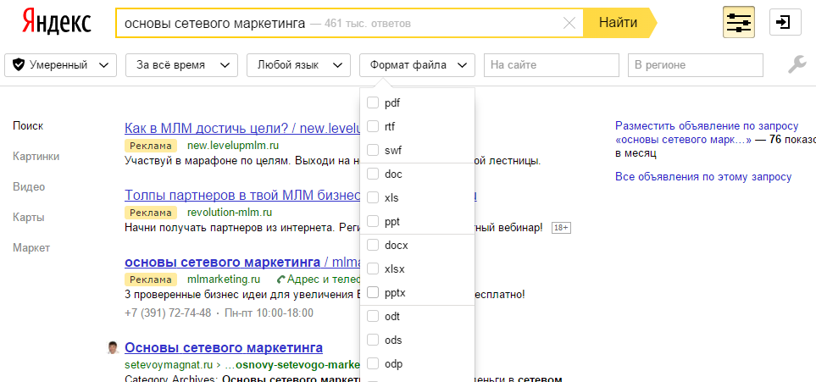Switch to the Картинки section
This screenshot has height=382, width=816.
click(36, 156)
